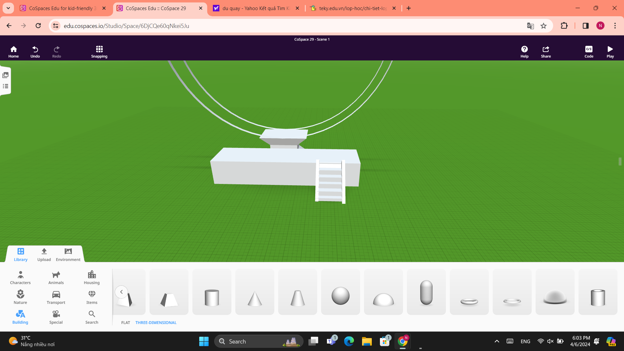Switch to the Library tab
This screenshot has width=624, height=351.
(x=20, y=254)
